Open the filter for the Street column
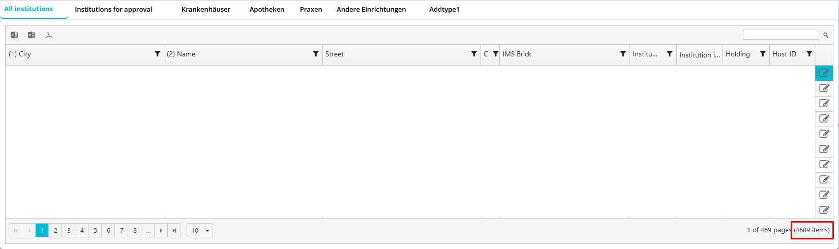This screenshot has height=249, width=839. [474, 54]
